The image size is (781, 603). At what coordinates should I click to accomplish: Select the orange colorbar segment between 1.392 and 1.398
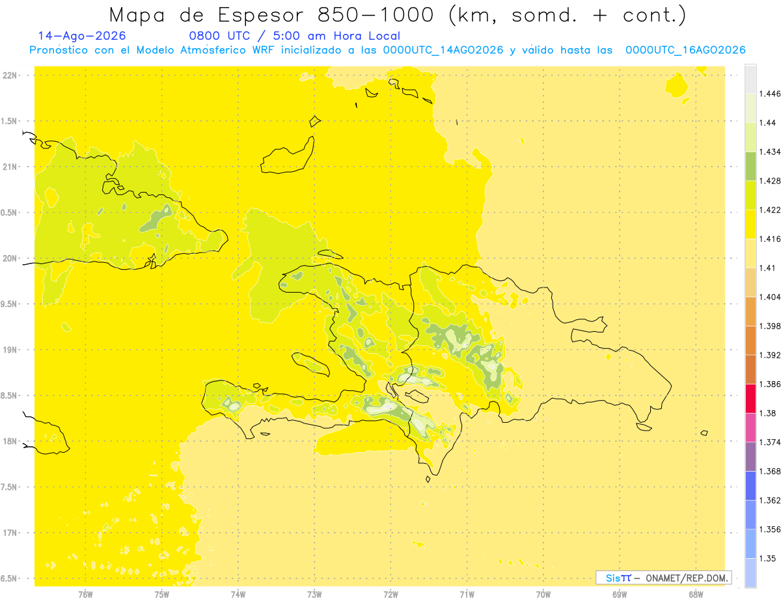(x=750, y=340)
